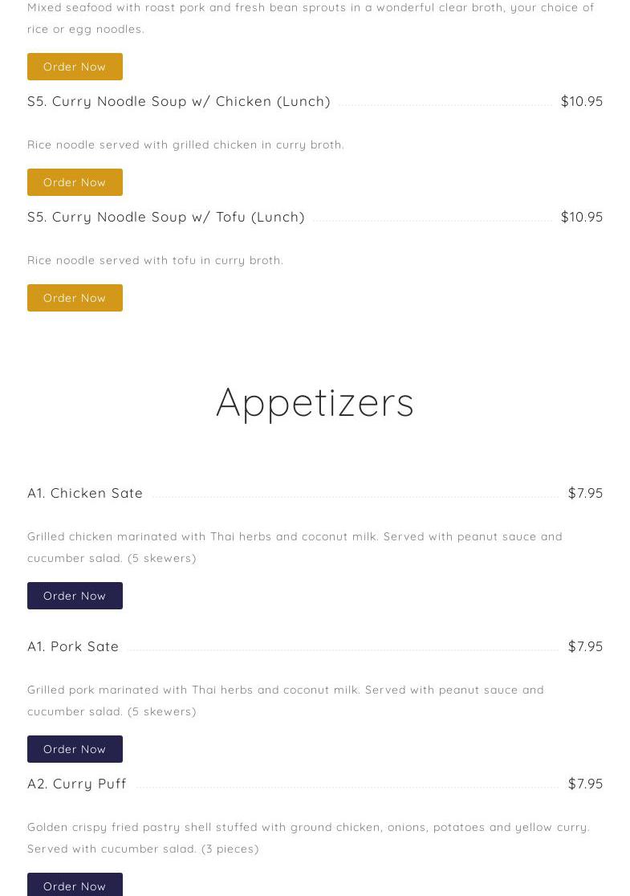Select the A2. Curry Puff title
Viewport: 630px width, 896px height.
tap(77, 784)
